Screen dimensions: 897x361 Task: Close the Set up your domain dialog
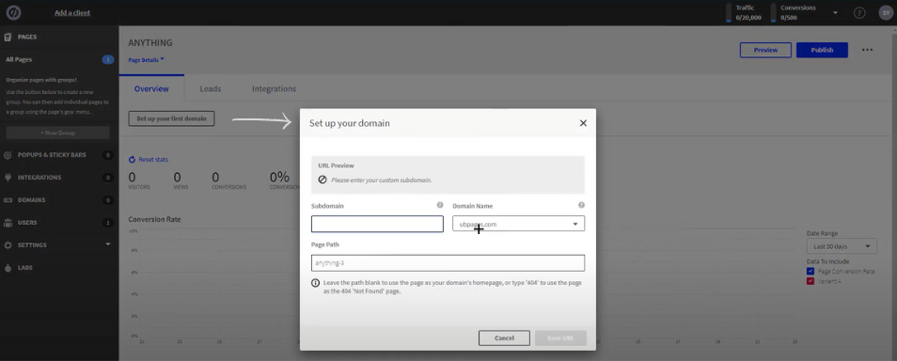pyautogui.click(x=583, y=123)
